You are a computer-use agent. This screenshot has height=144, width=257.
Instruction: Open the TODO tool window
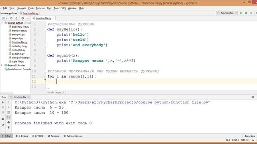click(38, 136)
